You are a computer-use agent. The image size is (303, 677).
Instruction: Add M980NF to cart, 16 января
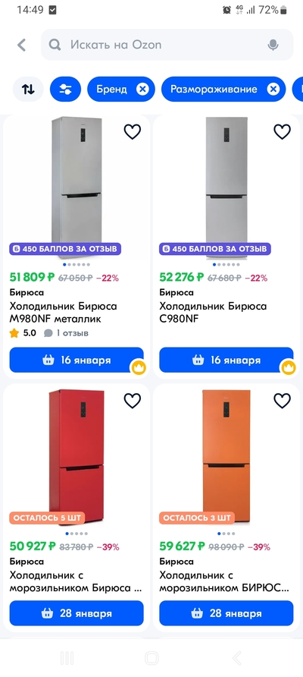coord(77,360)
